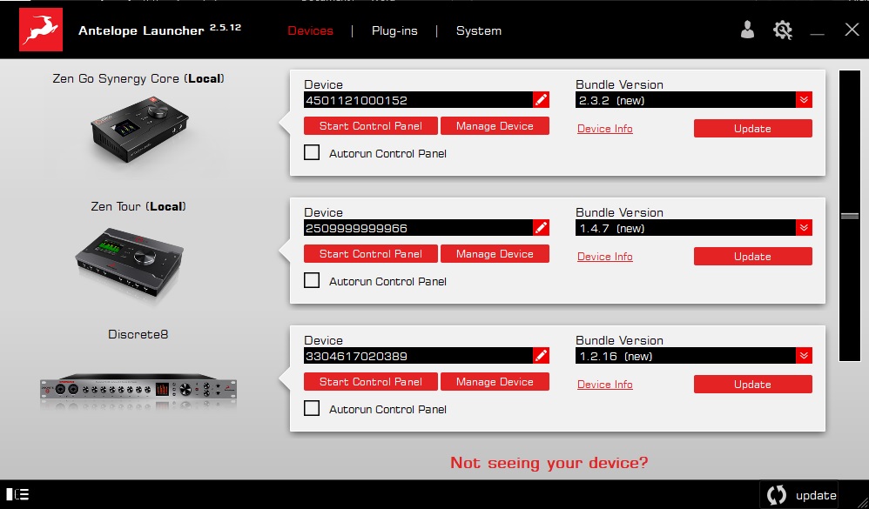869x509 pixels.
Task: Enable Autorun Control Panel for Zen Go Synergy Core
Action: point(312,152)
